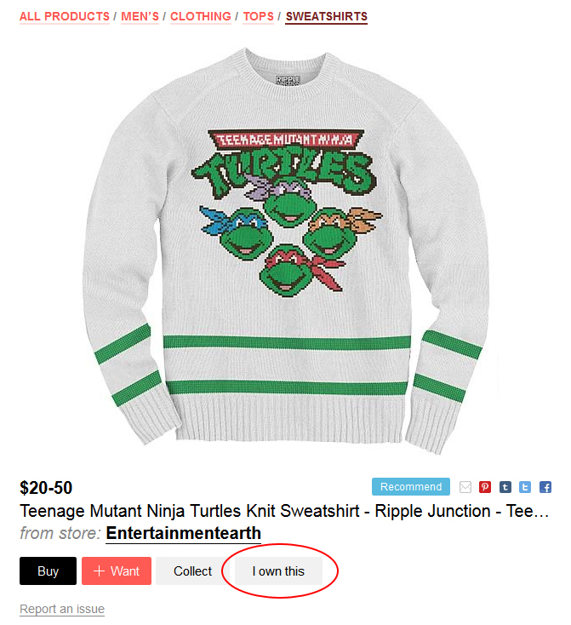
Task: Open the All Products breadcrumb
Action: [65, 16]
